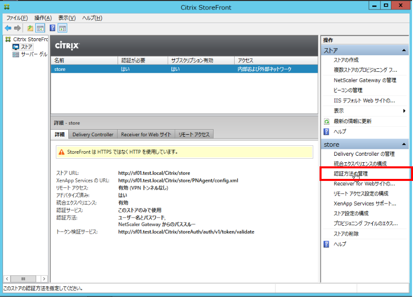Switch to the リモート アクセス tab
The width and height of the screenshot is (413, 297).
194,134
